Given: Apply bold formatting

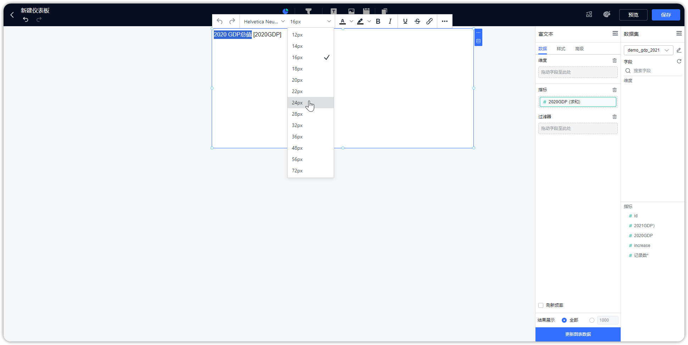Looking at the screenshot, I should (378, 21).
